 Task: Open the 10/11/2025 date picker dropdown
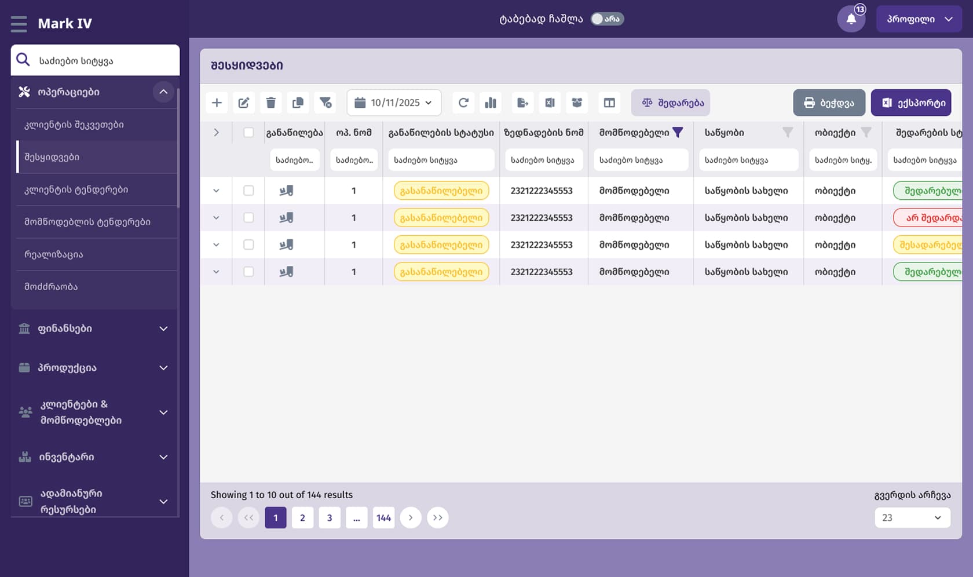[394, 103]
